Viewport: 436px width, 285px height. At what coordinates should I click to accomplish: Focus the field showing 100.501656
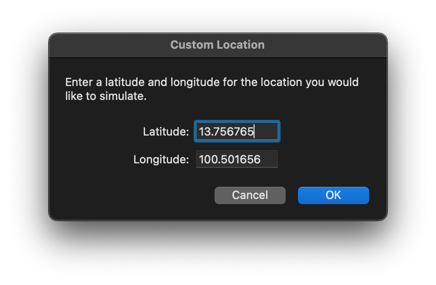click(237, 159)
